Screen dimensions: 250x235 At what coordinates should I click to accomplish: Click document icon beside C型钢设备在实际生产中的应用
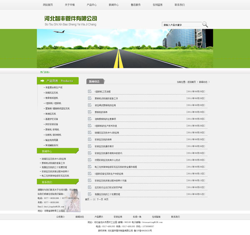point(90,173)
